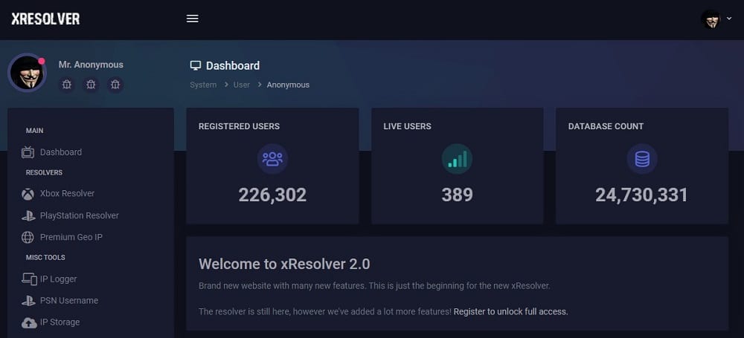Click the System breadcrumb
Screen dimensions: 744x338
203,85
